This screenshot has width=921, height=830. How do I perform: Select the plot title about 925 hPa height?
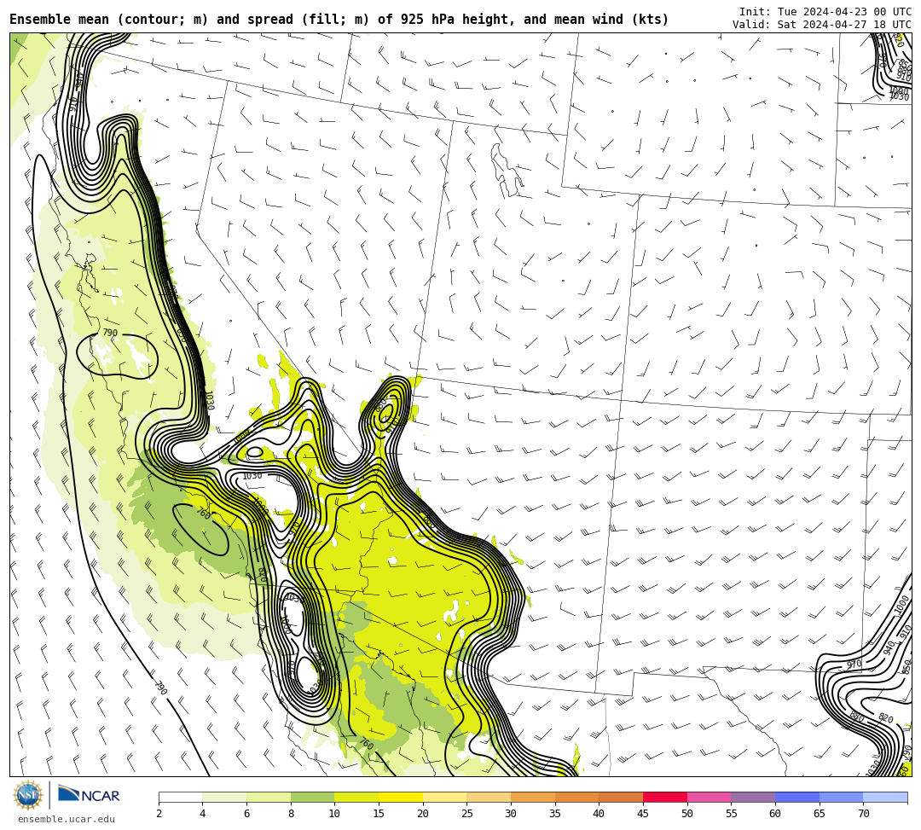(339, 20)
